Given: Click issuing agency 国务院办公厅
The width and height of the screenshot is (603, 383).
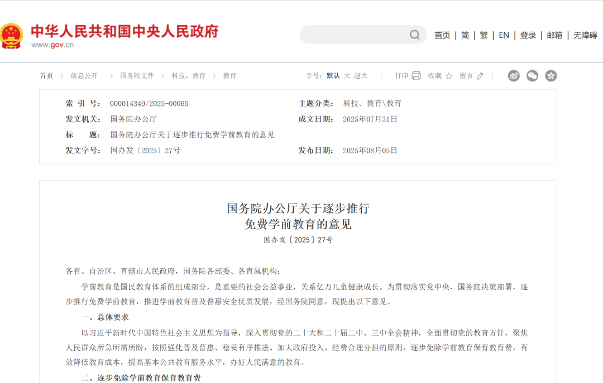Looking at the screenshot, I should 133,119.
